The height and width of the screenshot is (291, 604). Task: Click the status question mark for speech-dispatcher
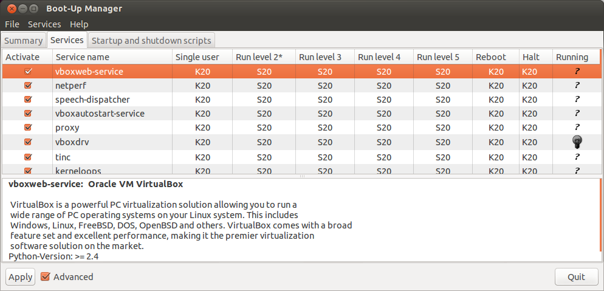tap(577, 100)
